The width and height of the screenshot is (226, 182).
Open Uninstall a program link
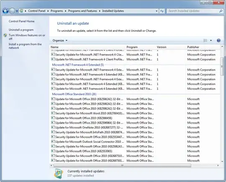pos(21,30)
